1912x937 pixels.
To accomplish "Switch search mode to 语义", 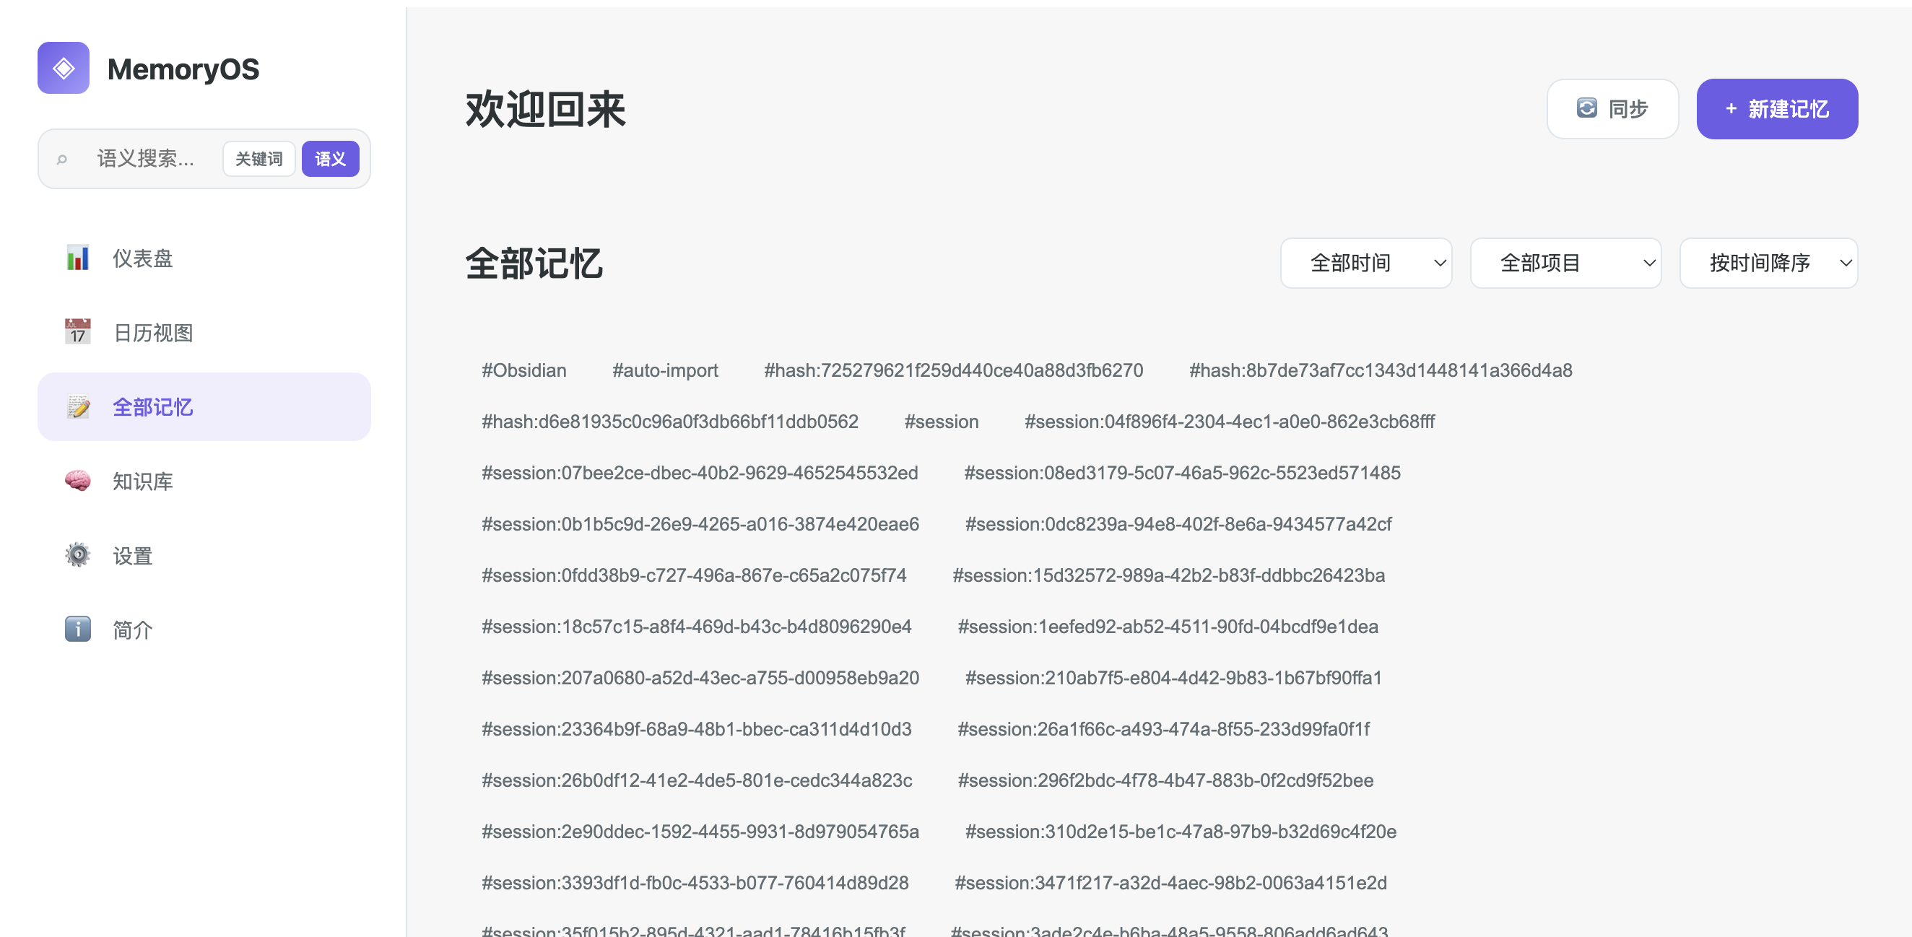I will pyautogui.click(x=330, y=159).
